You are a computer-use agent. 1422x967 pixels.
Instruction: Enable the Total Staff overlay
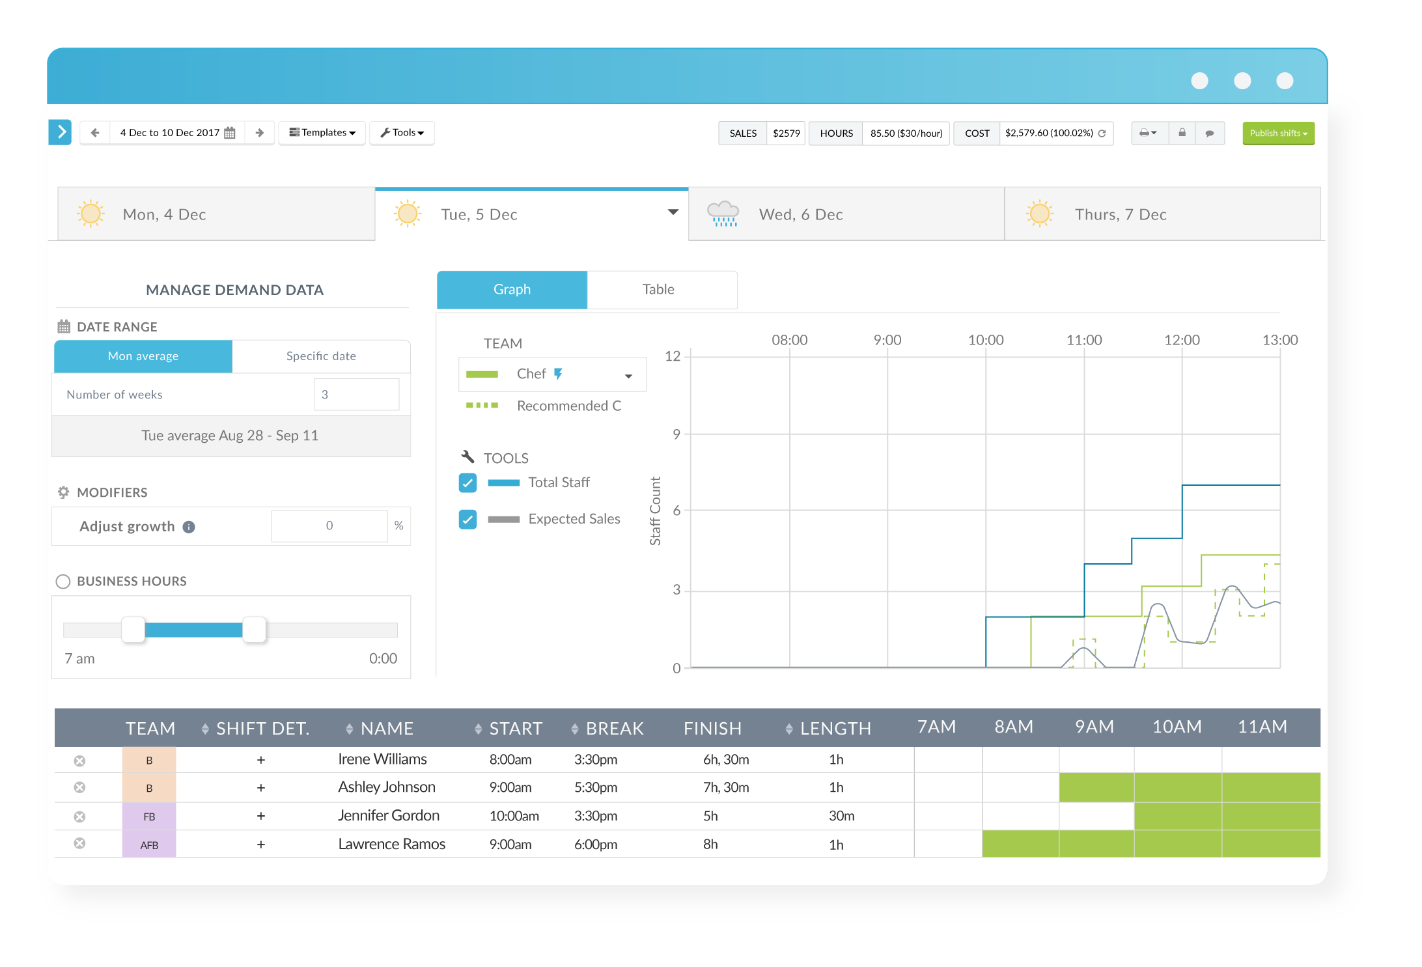467,483
